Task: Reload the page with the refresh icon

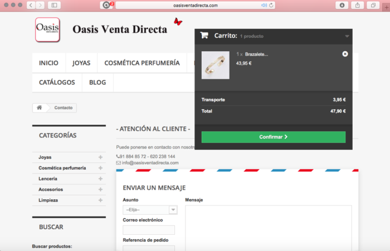Action: click(271, 5)
